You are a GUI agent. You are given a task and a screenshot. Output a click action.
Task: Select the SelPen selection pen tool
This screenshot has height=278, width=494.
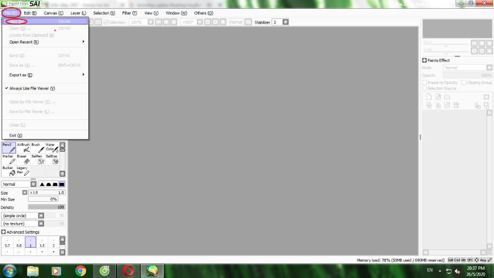click(x=38, y=159)
